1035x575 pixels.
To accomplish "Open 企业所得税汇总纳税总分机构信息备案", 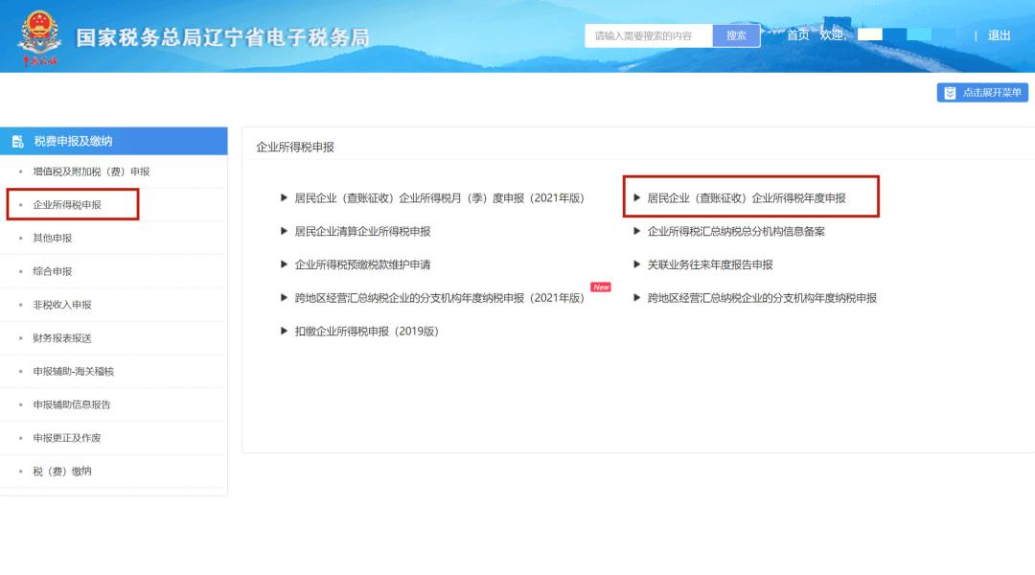I will (736, 231).
